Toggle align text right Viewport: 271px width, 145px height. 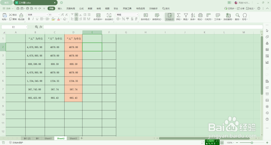[80, 19]
